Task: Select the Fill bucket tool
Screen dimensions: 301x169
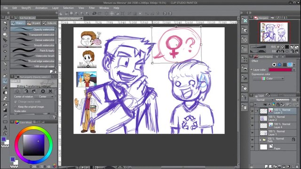Action: (5, 105)
